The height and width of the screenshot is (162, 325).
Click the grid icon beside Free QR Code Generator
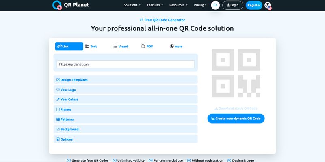[x=141, y=20]
